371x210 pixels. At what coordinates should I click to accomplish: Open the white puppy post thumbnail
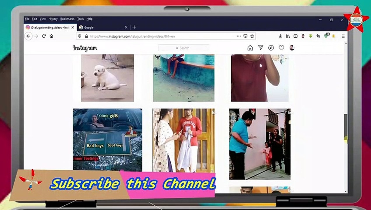107,78
